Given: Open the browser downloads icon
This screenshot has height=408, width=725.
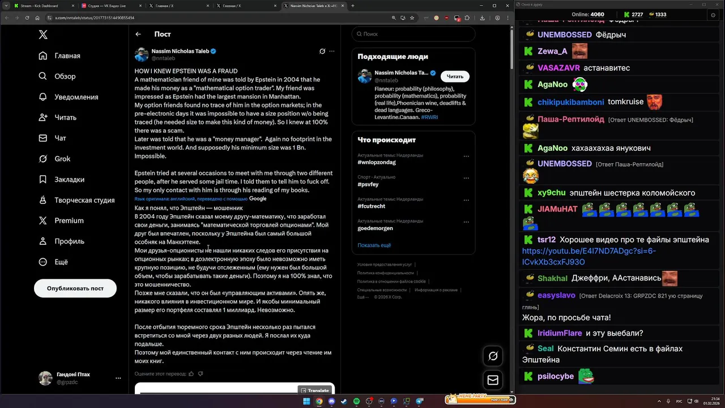Looking at the screenshot, I should 482,18.
